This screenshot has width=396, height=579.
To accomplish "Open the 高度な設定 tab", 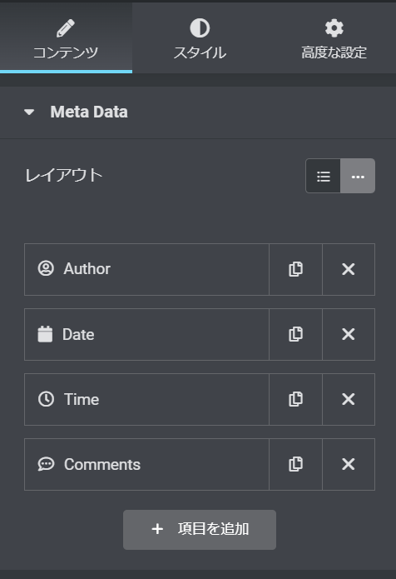I will click(334, 38).
